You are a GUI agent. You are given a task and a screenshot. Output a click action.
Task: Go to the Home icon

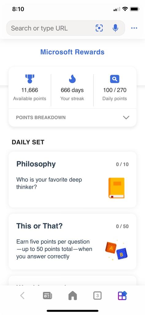click(72, 296)
